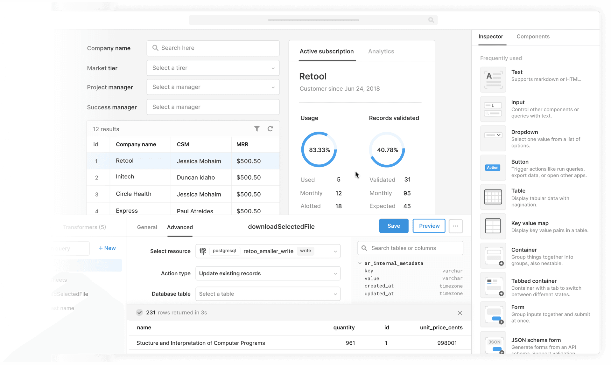Click the created_at column in schema list
This screenshot has height=365, width=611.
click(379, 286)
